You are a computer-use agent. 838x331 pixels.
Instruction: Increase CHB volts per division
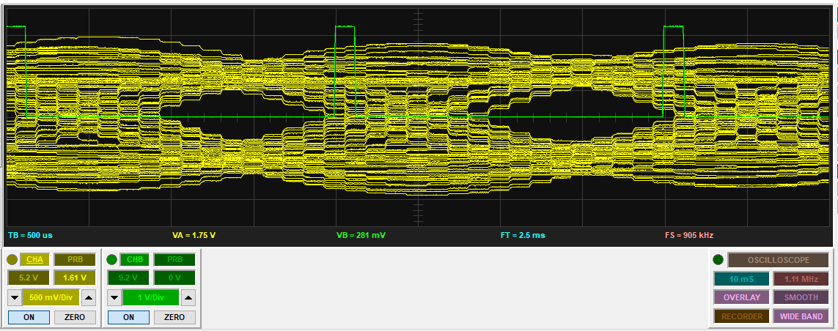tap(188, 298)
